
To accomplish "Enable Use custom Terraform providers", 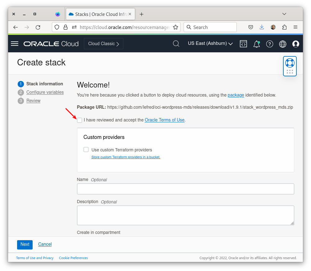I will [x=86, y=150].
